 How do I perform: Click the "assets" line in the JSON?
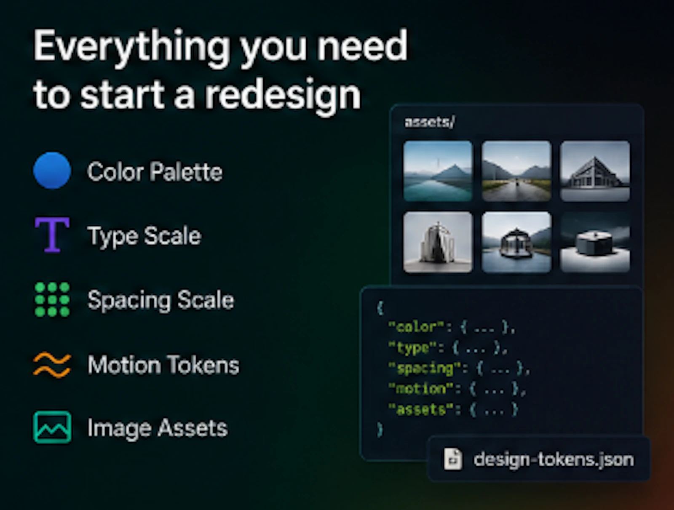[453, 409]
